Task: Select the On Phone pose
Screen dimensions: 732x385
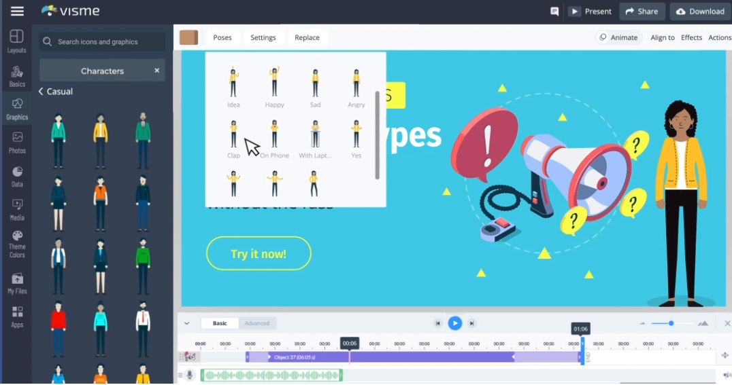Action: [275, 139]
